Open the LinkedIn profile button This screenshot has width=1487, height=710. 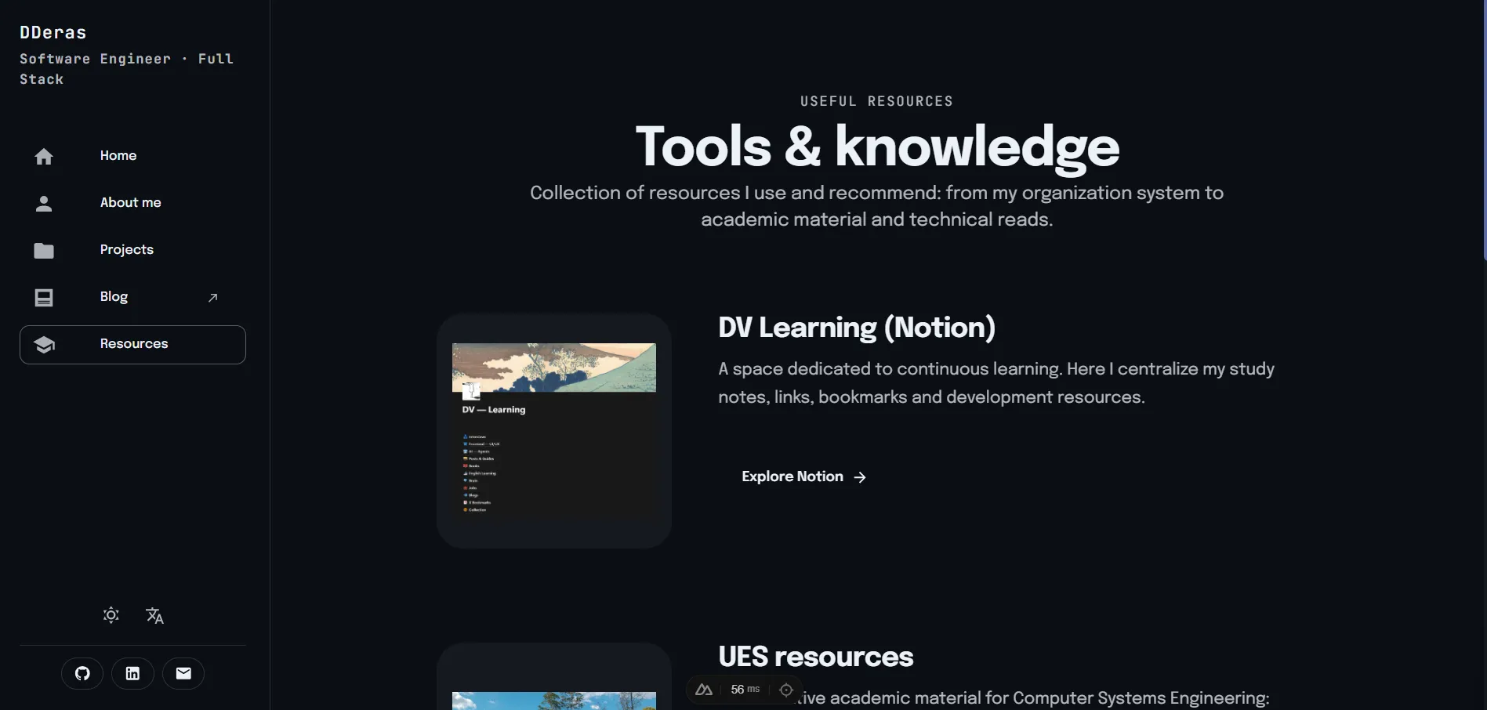tap(132, 673)
